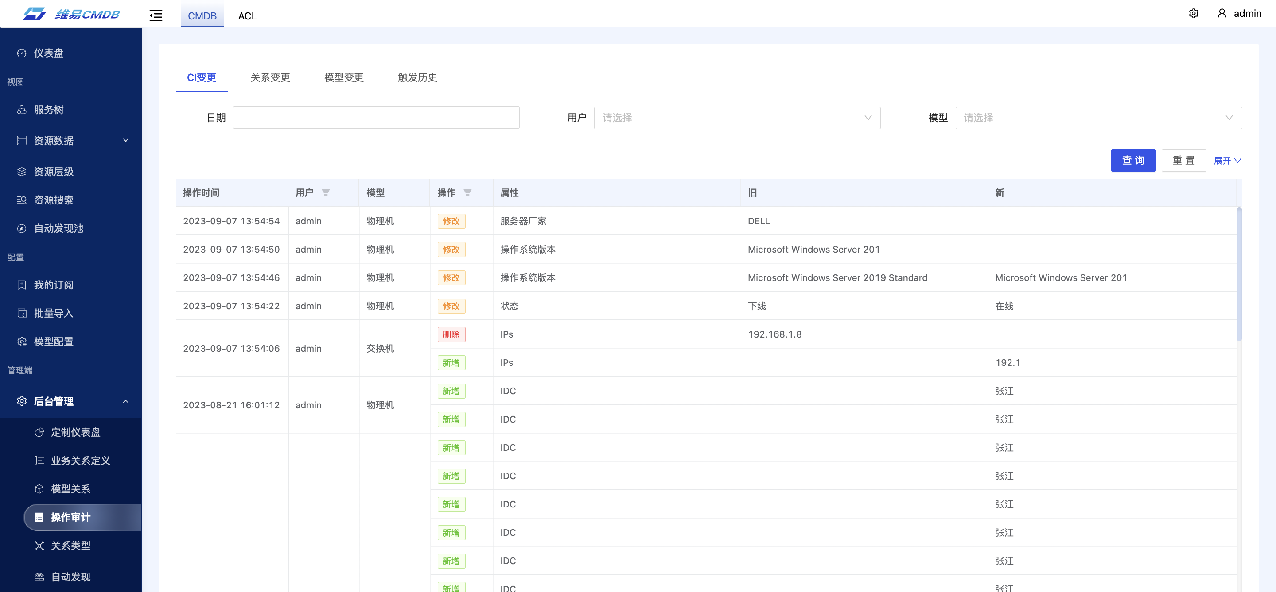Expand the 资源数据 sidebar submenu
Viewport: 1276px width, 592px height.
coord(125,140)
